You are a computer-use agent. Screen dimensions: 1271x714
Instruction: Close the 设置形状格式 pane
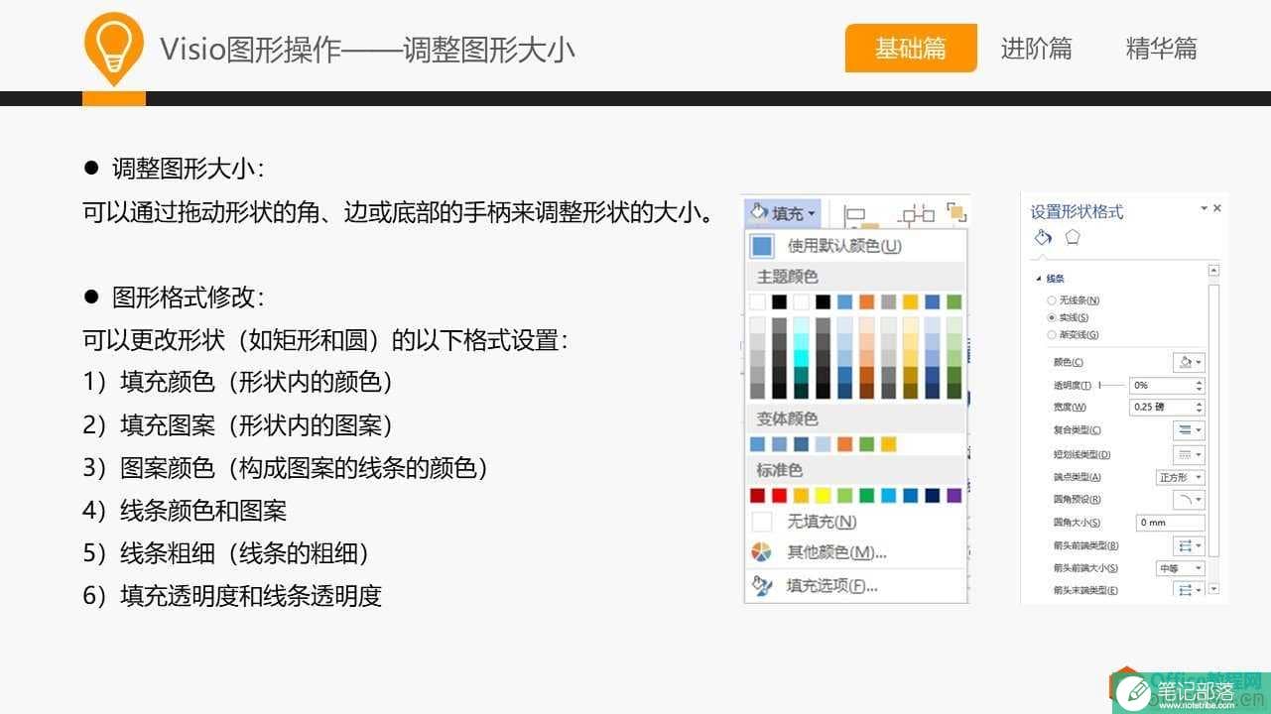(1217, 208)
